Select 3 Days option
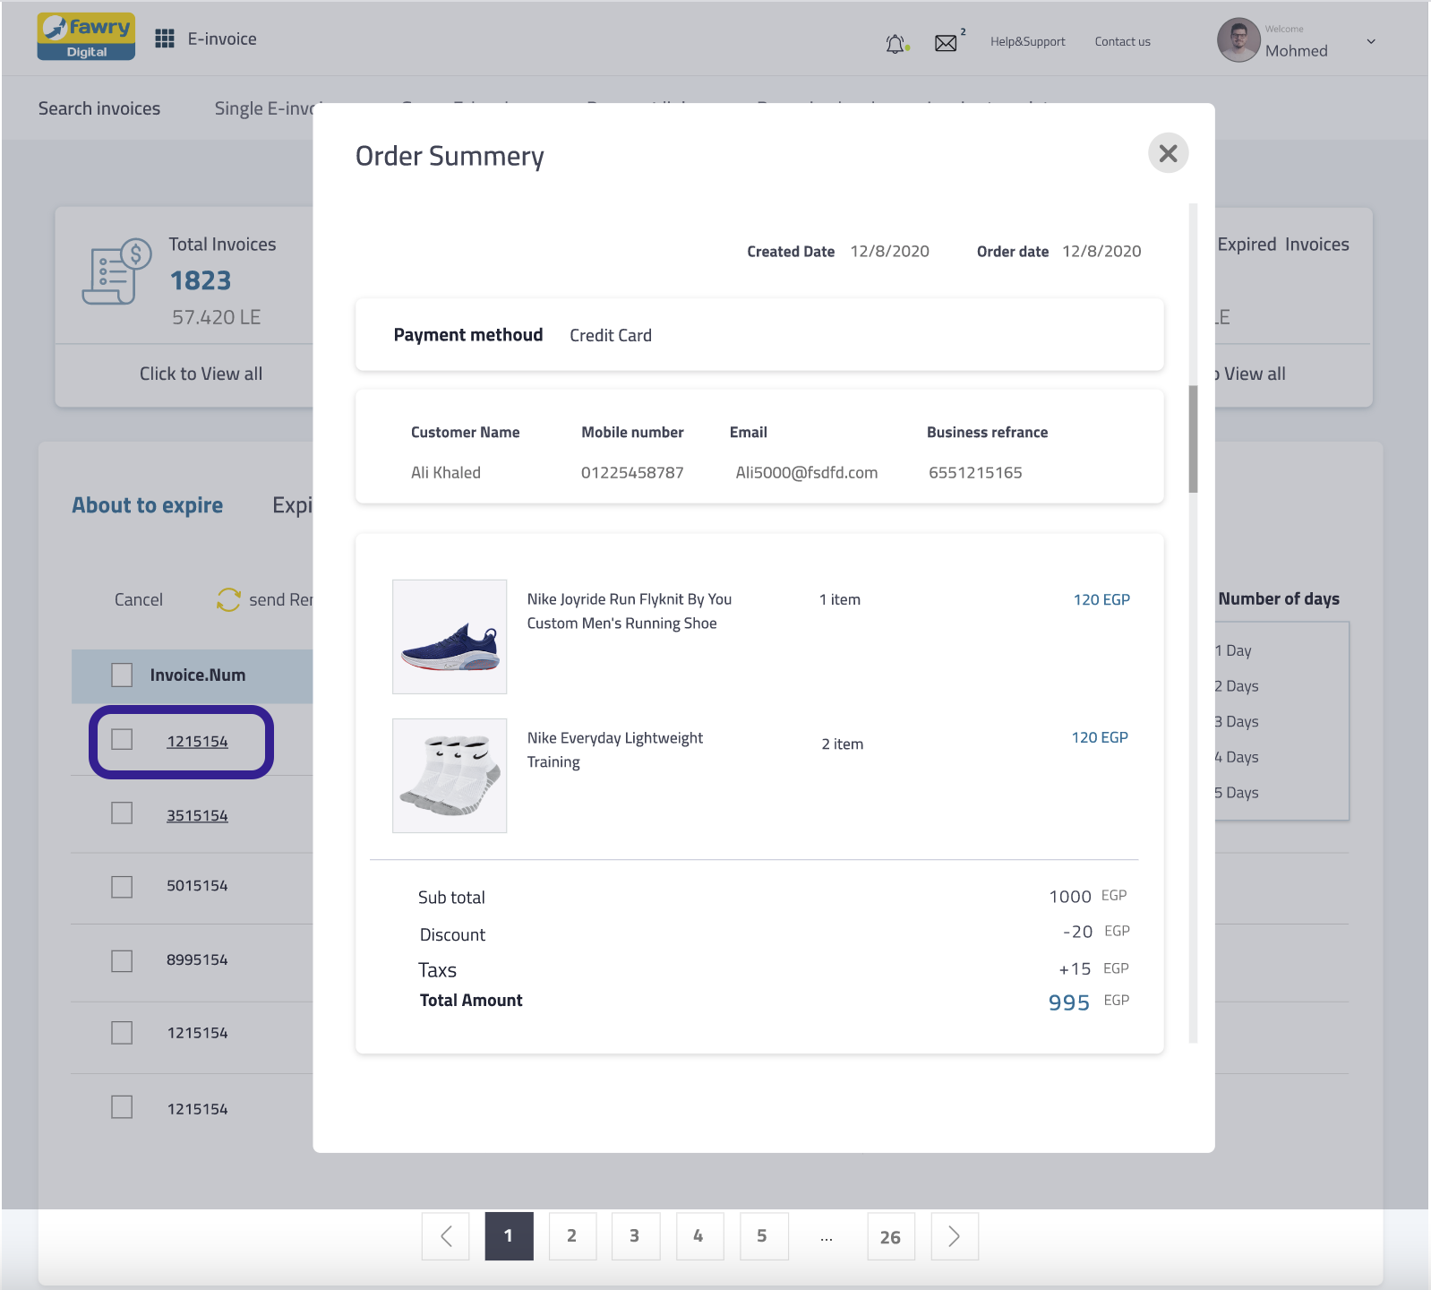 [x=1237, y=721]
